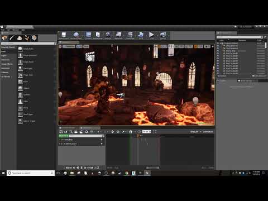Select the Place mode icon
Image resolution: width=268 pixels, height=201 pixels.
4,38
